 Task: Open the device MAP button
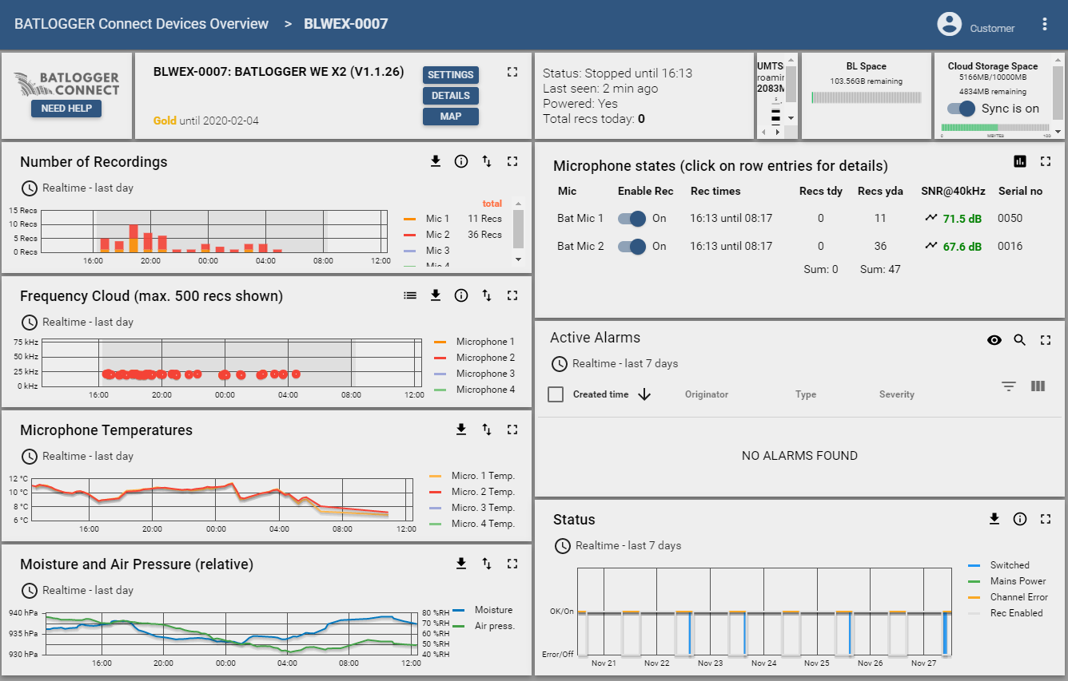(x=451, y=117)
